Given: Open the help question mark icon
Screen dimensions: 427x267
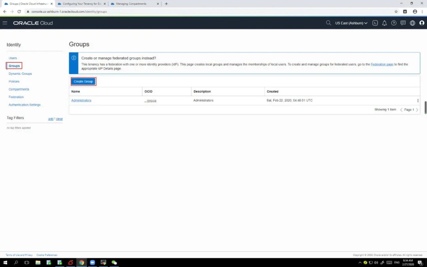Looking at the screenshot, I should pos(394,23).
